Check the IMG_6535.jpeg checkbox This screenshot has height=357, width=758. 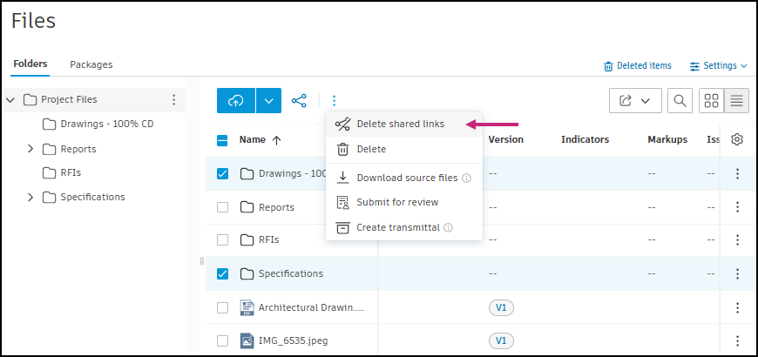(222, 340)
